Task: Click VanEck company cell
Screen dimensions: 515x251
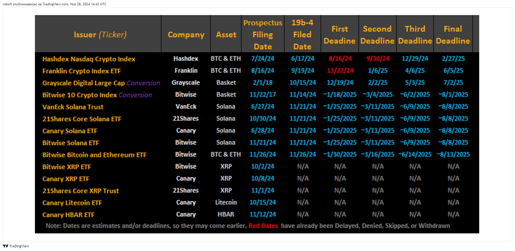Action: [x=186, y=107]
